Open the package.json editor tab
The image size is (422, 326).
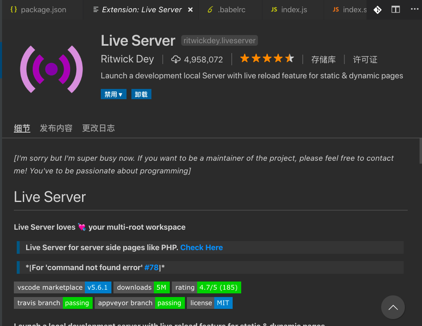pyautogui.click(x=42, y=10)
